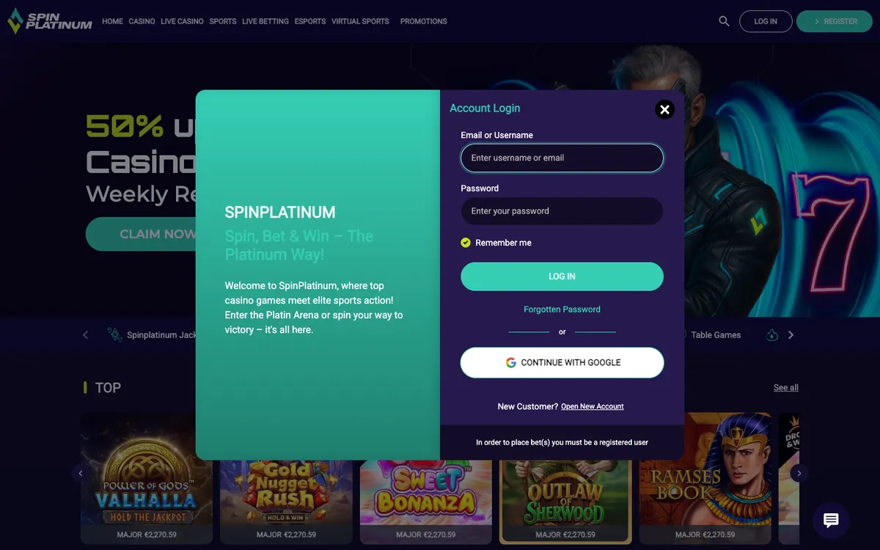Screen dimensions: 880x550
Task: Click the header LOG IN button
Action: 766,21
